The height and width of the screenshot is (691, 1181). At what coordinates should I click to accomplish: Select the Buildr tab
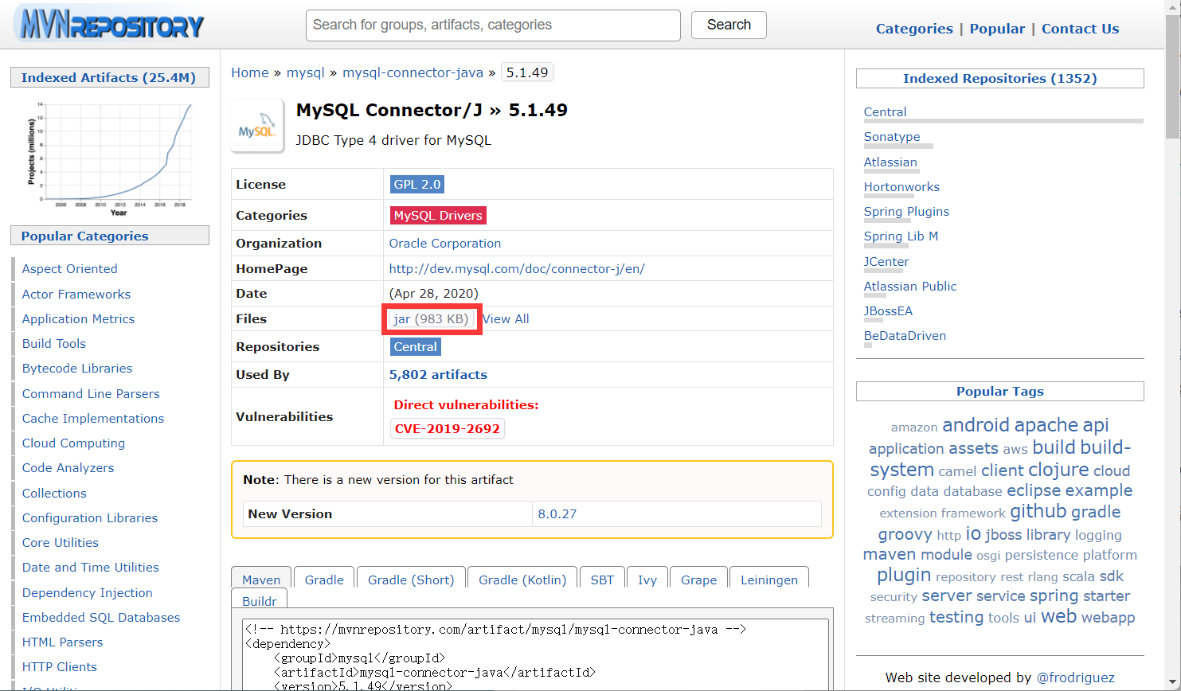point(260,601)
